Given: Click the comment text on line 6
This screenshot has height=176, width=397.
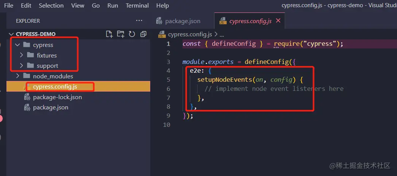Looking at the screenshot, I should (x=274, y=89).
